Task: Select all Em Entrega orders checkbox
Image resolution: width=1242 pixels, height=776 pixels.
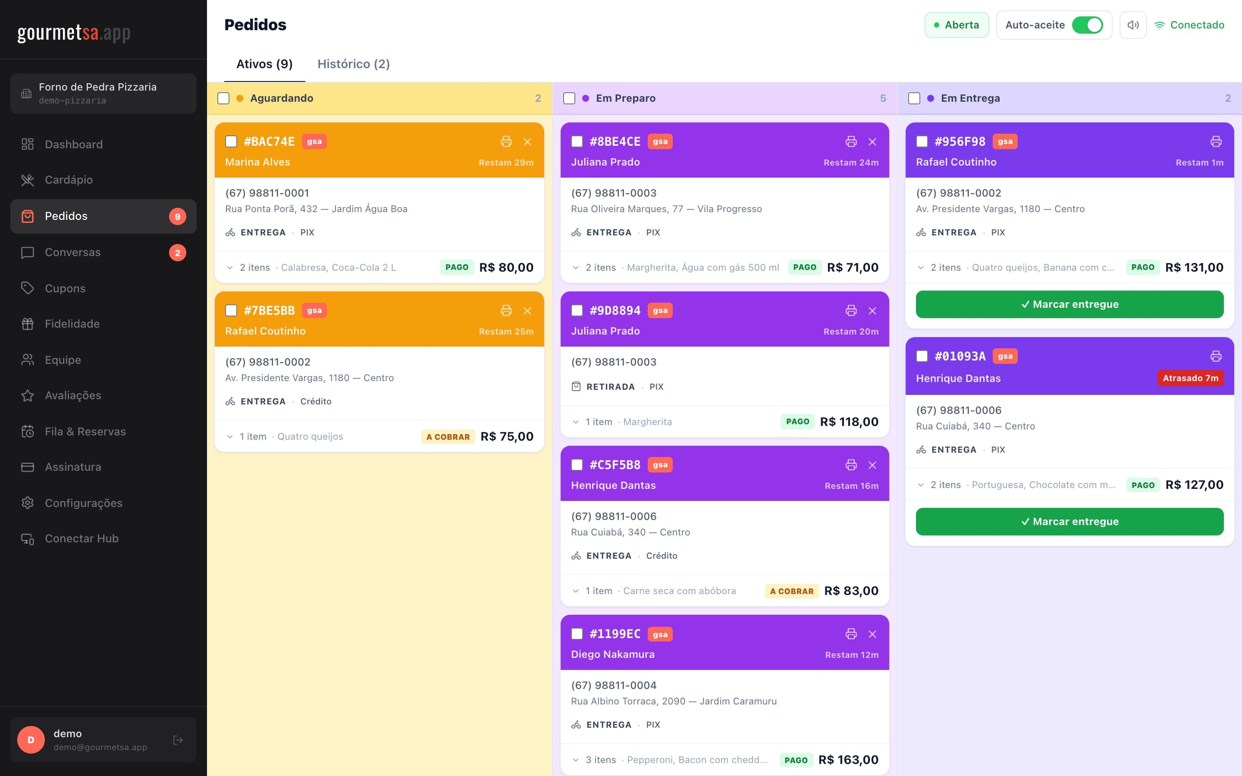Action: pyautogui.click(x=914, y=98)
